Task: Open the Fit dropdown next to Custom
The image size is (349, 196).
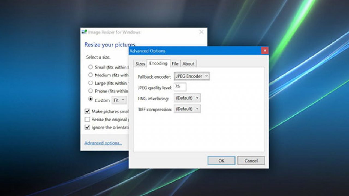Action: [x=119, y=100]
